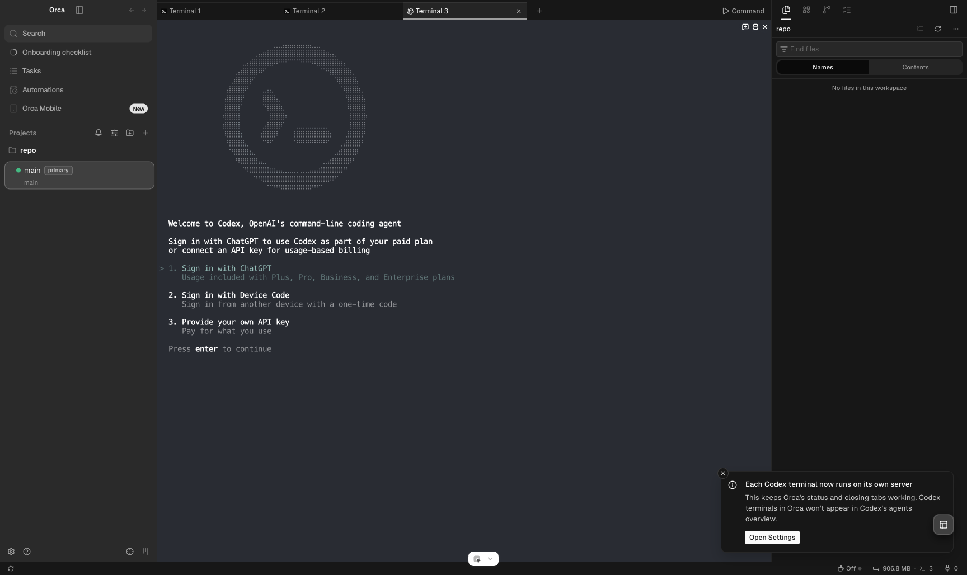Collapse all in the repo file tree
The width and height of the screenshot is (967, 575).
point(920,29)
